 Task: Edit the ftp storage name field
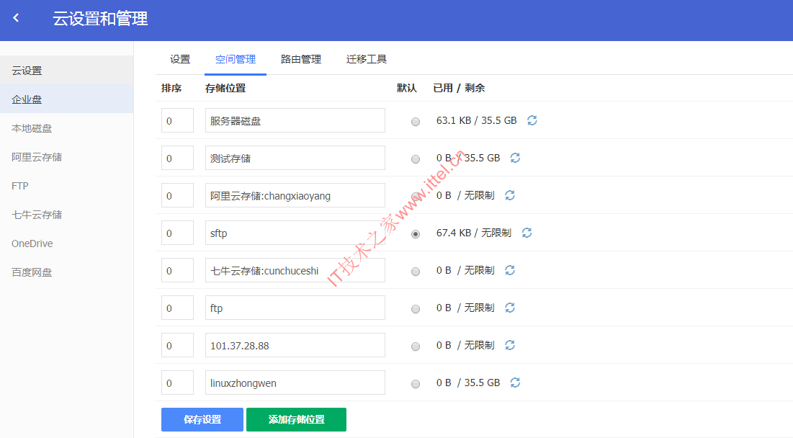click(295, 308)
